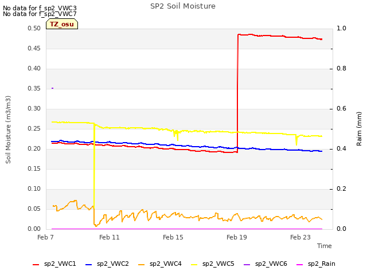
Task: Click the Feb 11 x-axis label
Action: [x=110, y=237]
